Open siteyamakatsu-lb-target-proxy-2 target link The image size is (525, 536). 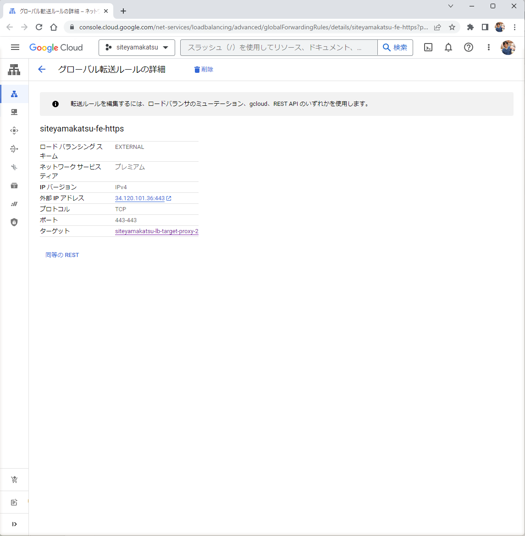pyautogui.click(x=156, y=231)
